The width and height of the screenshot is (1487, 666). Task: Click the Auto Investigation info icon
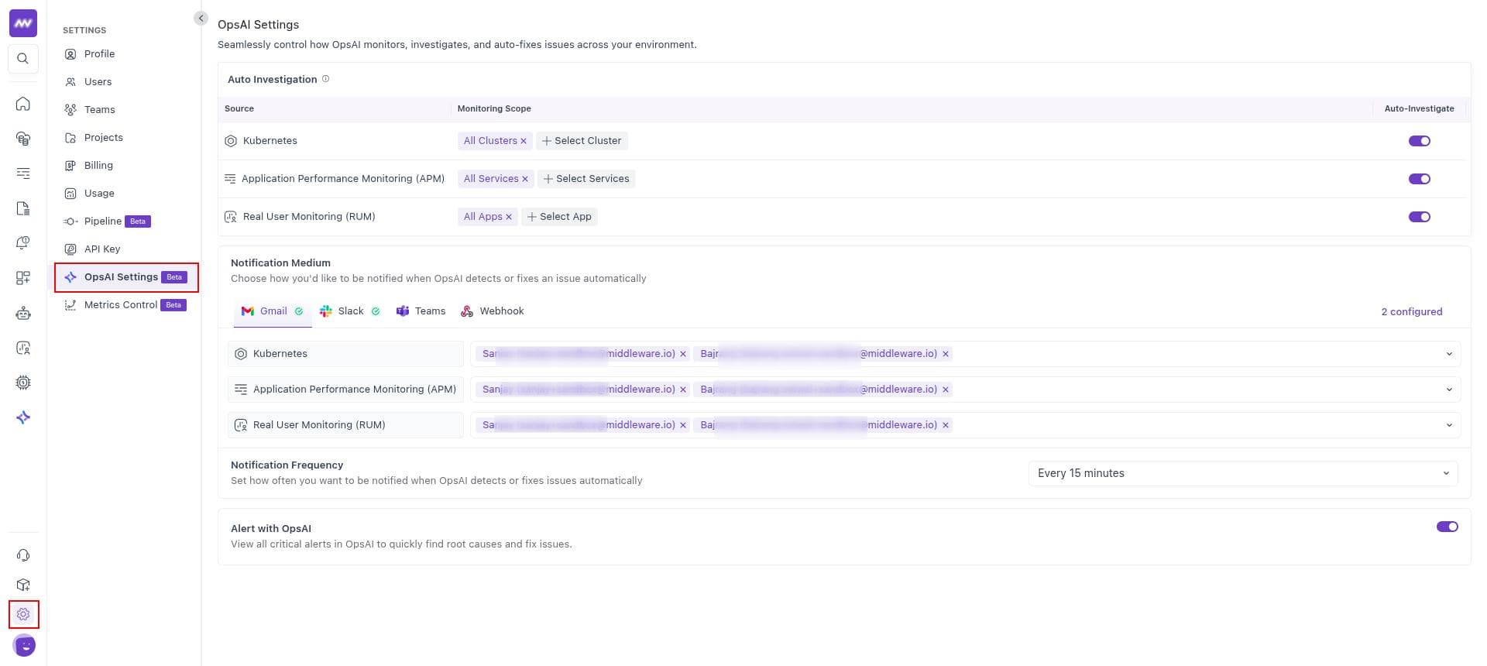[325, 79]
